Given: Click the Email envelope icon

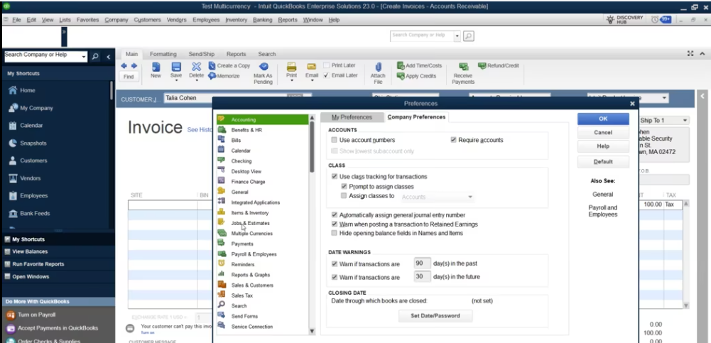Looking at the screenshot, I should (312, 67).
